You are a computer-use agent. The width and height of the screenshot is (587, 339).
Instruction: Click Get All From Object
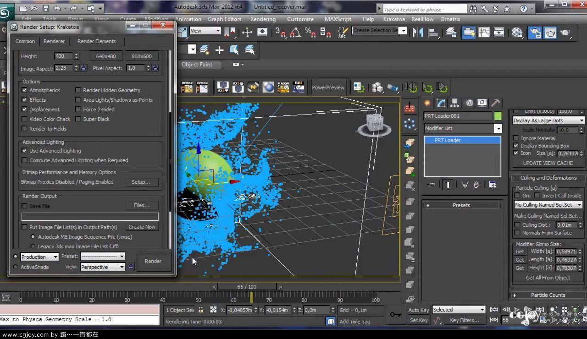[548, 278]
